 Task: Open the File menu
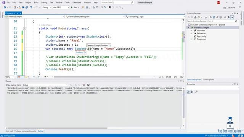[8, 3]
